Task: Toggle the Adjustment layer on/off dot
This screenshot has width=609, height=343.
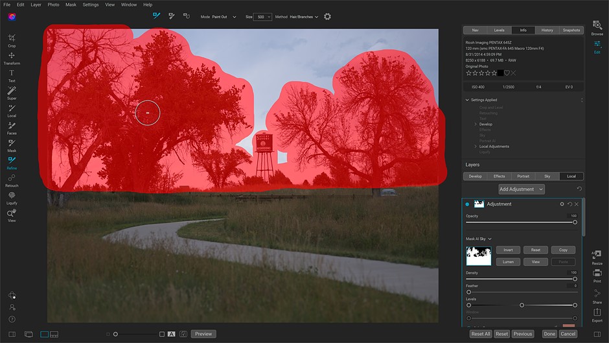Action: [x=467, y=204]
